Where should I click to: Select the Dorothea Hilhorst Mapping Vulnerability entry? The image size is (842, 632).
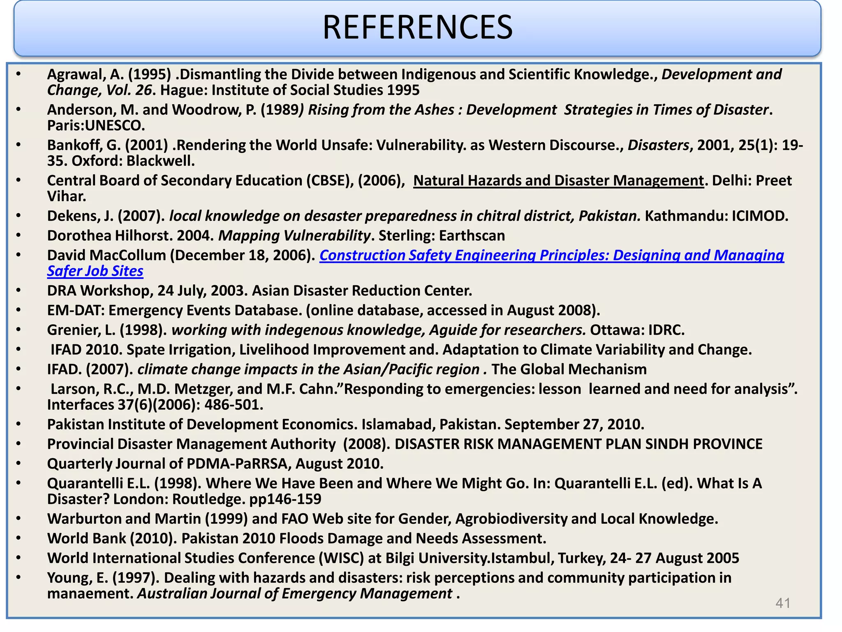(276, 236)
